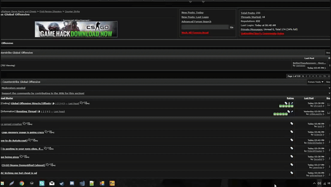This screenshot has width=331, height=187.
Task: Collapse the Moderators needed notice
Action: (329, 88)
